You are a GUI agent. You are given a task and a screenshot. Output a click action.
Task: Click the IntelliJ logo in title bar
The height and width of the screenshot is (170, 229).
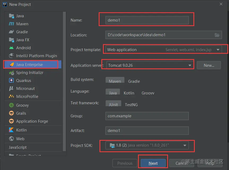click(5, 5)
